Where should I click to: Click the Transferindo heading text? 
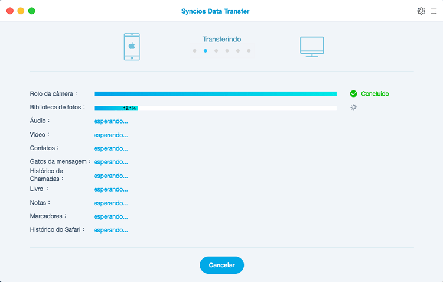(x=221, y=39)
